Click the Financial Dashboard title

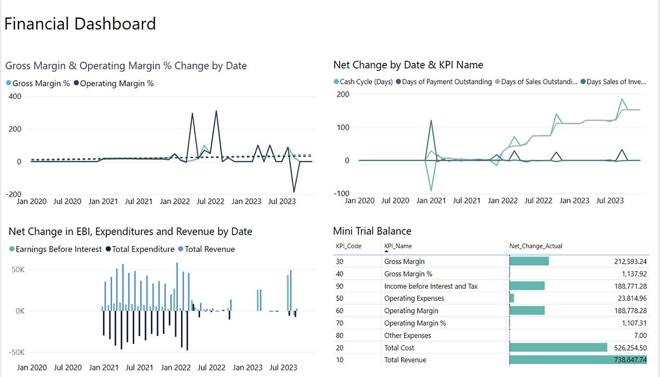pos(80,23)
